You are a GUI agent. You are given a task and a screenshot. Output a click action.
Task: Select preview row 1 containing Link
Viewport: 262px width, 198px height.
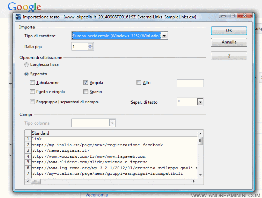tap(114, 139)
